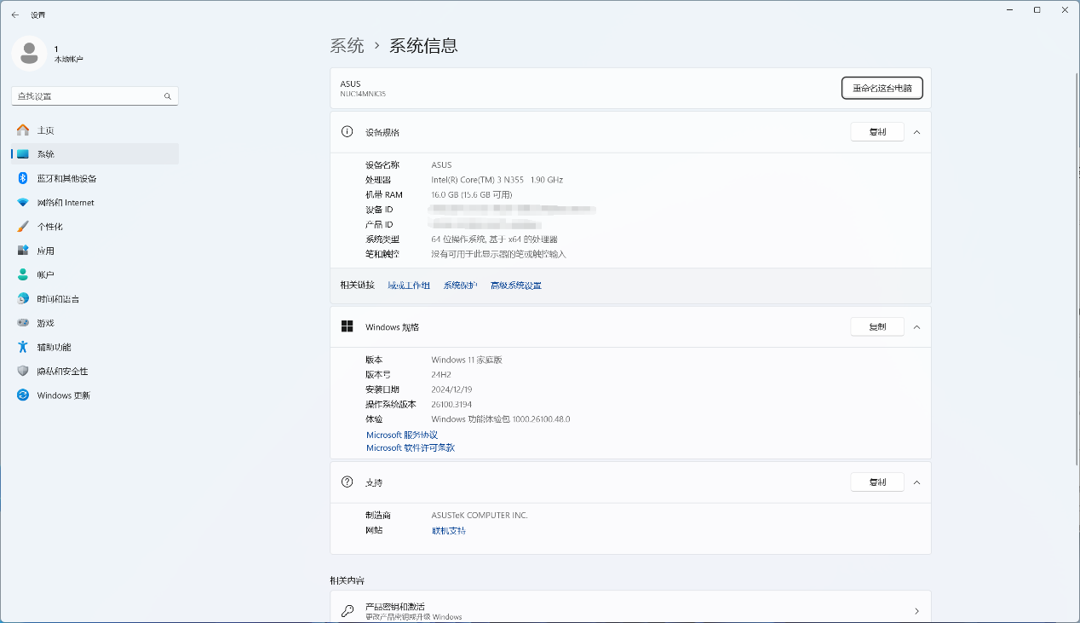Open the Apps (应用) section
The image size is (1080, 623).
(x=45, y=251)
